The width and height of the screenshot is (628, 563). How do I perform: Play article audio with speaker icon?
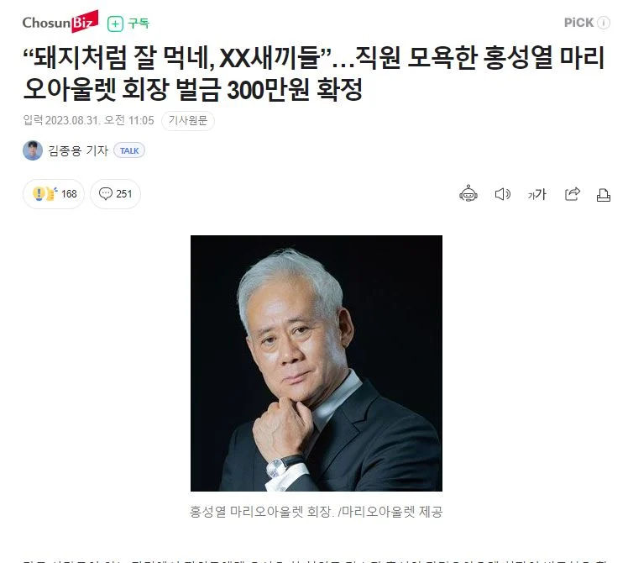(x=503, y=194)
